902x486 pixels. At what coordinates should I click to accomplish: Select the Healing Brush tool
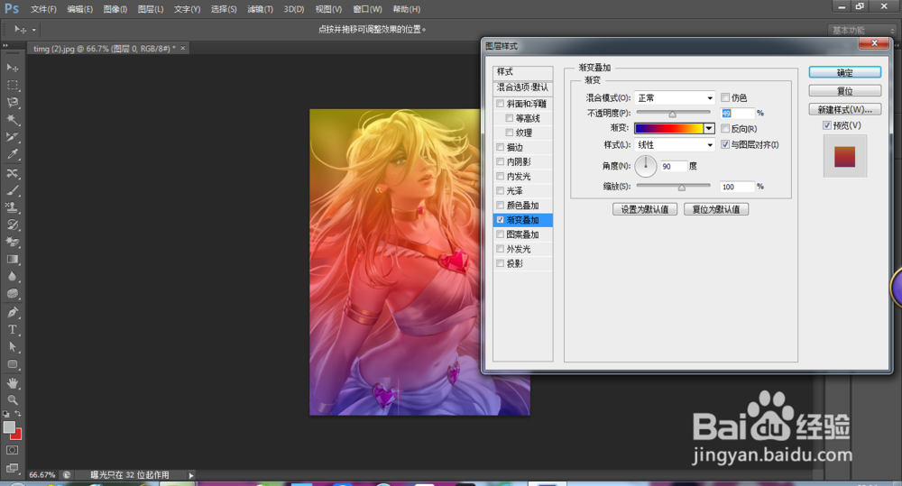coord(12,172)
